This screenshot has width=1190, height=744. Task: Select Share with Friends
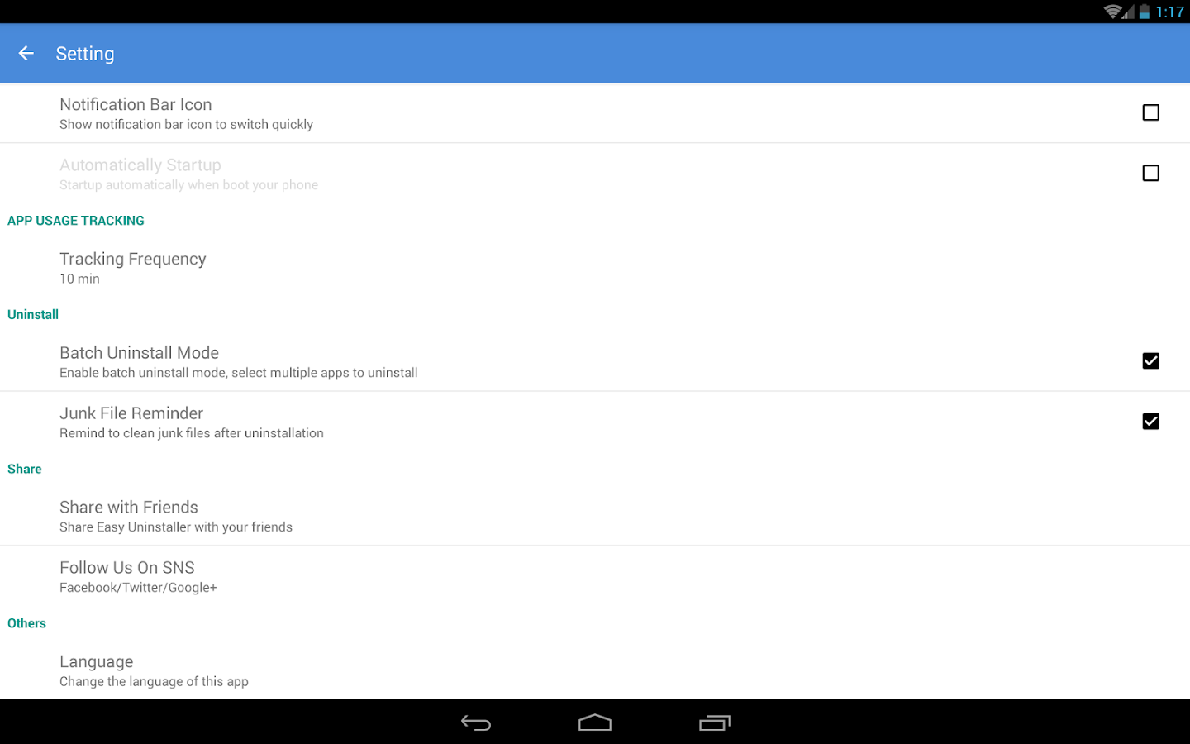(595, 516)
